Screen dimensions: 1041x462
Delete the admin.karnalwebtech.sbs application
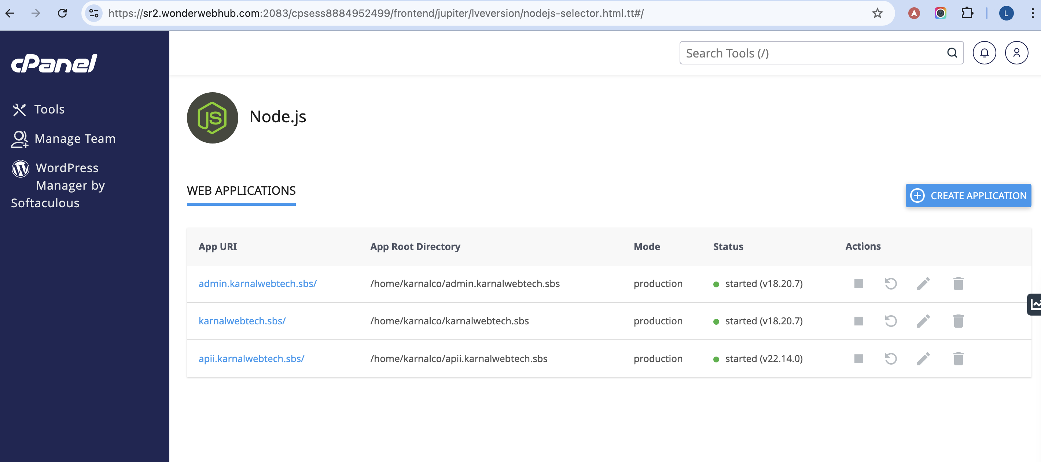tap(958, 284)
